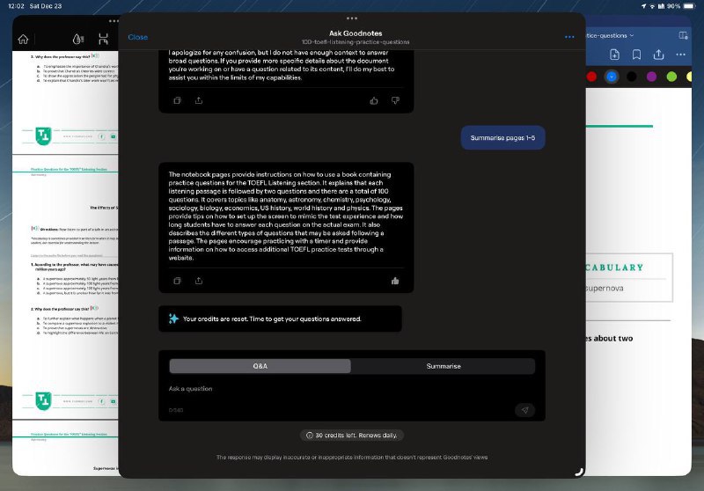The height and width of the screenshot is (491, 704).
Task: Copy the TOEFL summary response
Action: [177, 281]
